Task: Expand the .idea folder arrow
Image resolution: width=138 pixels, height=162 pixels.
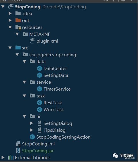Action: [x=10, y=13]
